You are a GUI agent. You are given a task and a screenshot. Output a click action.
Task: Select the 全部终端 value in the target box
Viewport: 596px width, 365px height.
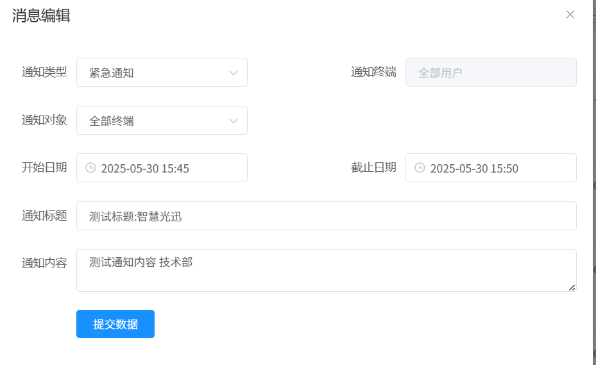pos(112,121)
